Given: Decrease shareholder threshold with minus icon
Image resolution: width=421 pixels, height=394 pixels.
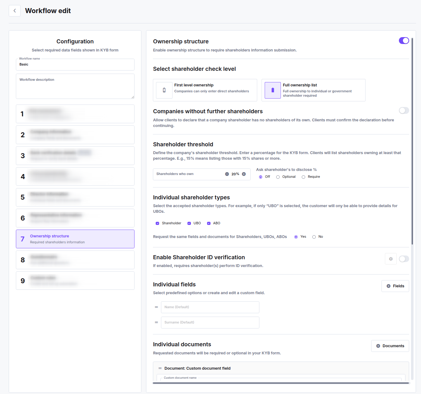Looking at the screenshot, I should point(227,174).
